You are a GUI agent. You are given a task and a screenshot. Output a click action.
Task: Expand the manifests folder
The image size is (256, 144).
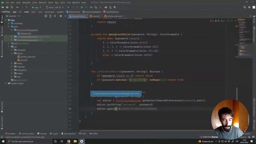[x=9, y=23]
